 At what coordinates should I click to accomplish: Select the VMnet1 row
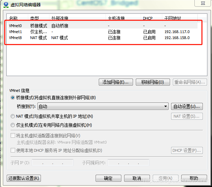103,32
